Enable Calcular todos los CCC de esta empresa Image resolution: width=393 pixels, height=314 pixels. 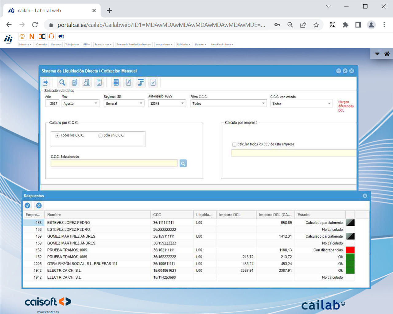pyautogui.click(x=234, y=144)
